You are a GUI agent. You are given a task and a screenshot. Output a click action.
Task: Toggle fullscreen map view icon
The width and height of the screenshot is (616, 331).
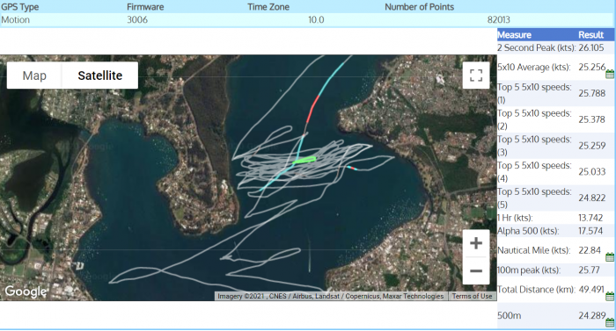(476, 76)
